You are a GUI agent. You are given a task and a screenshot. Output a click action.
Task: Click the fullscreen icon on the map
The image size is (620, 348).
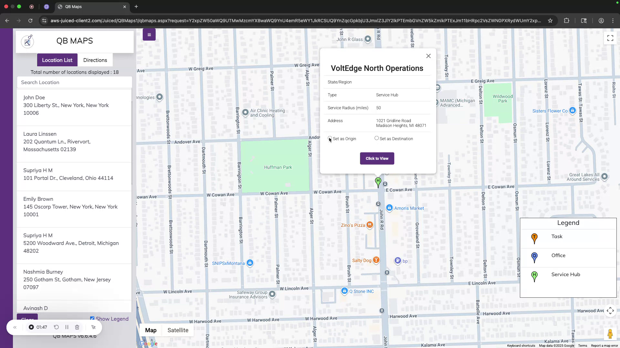[610, 38]
